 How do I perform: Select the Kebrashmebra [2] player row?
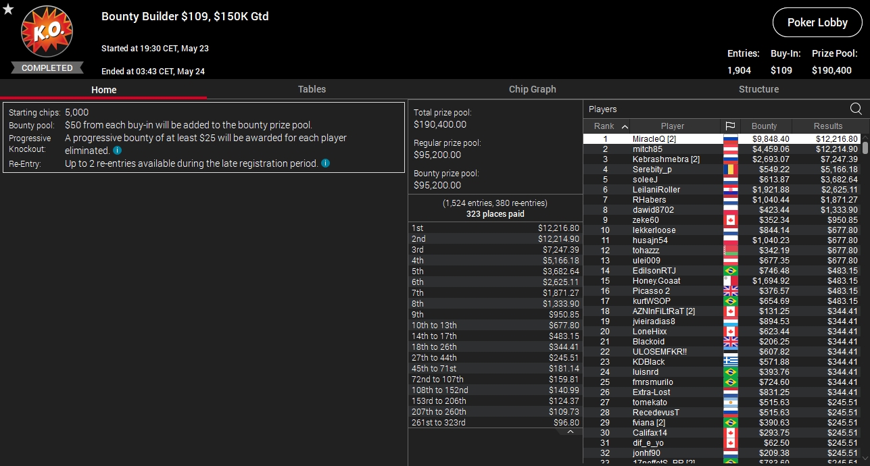tap(722, 159)
